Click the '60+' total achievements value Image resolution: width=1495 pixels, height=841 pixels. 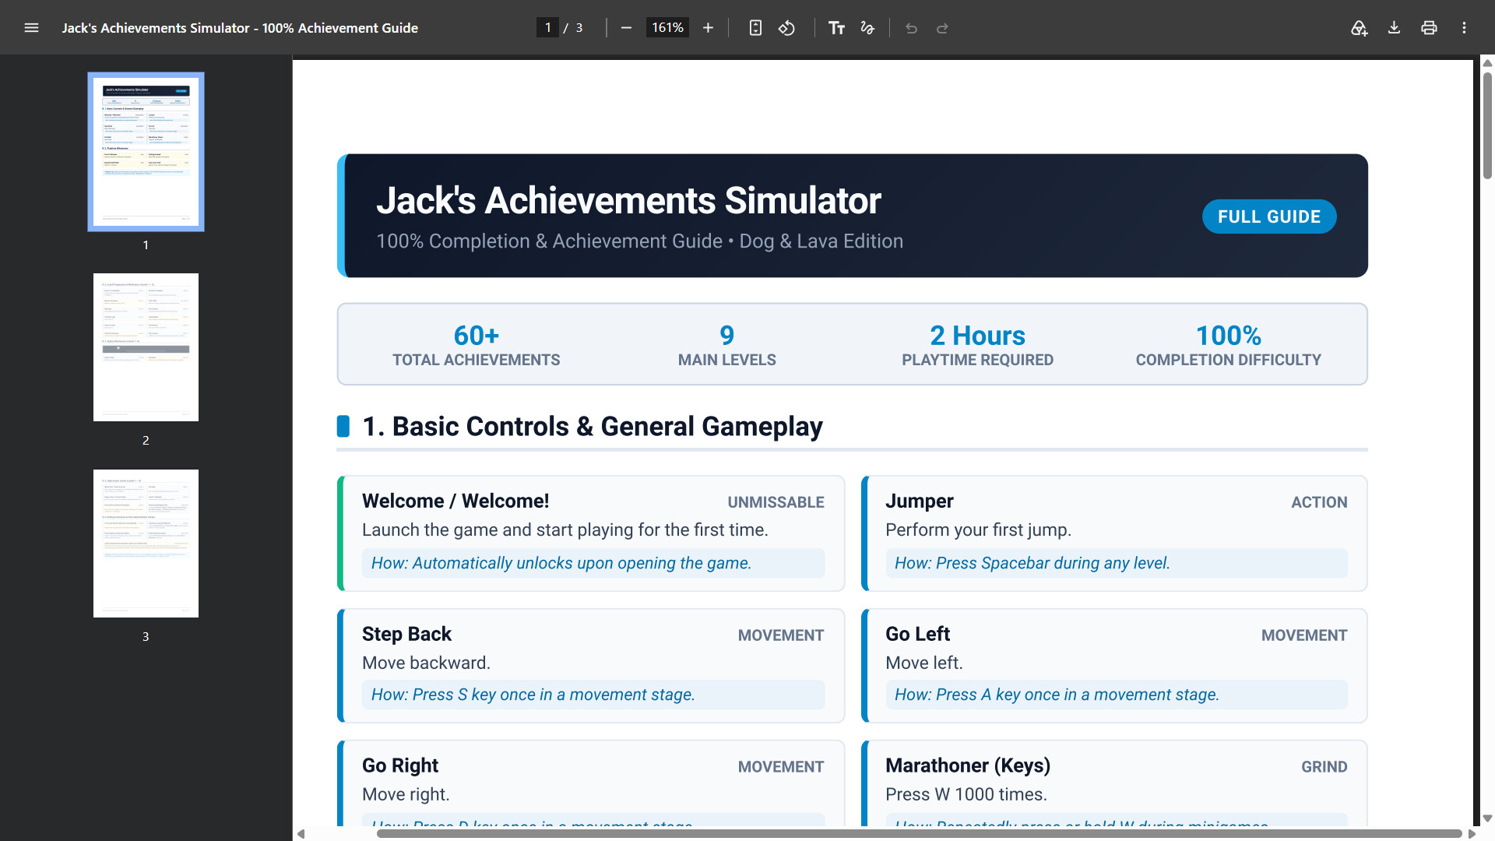pos(476,336)
